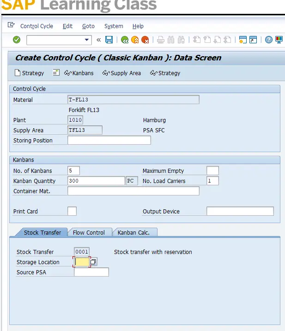Click the Print icon in toolbar
This screenshot has width=285, height=331.
(x=161, y=40)
